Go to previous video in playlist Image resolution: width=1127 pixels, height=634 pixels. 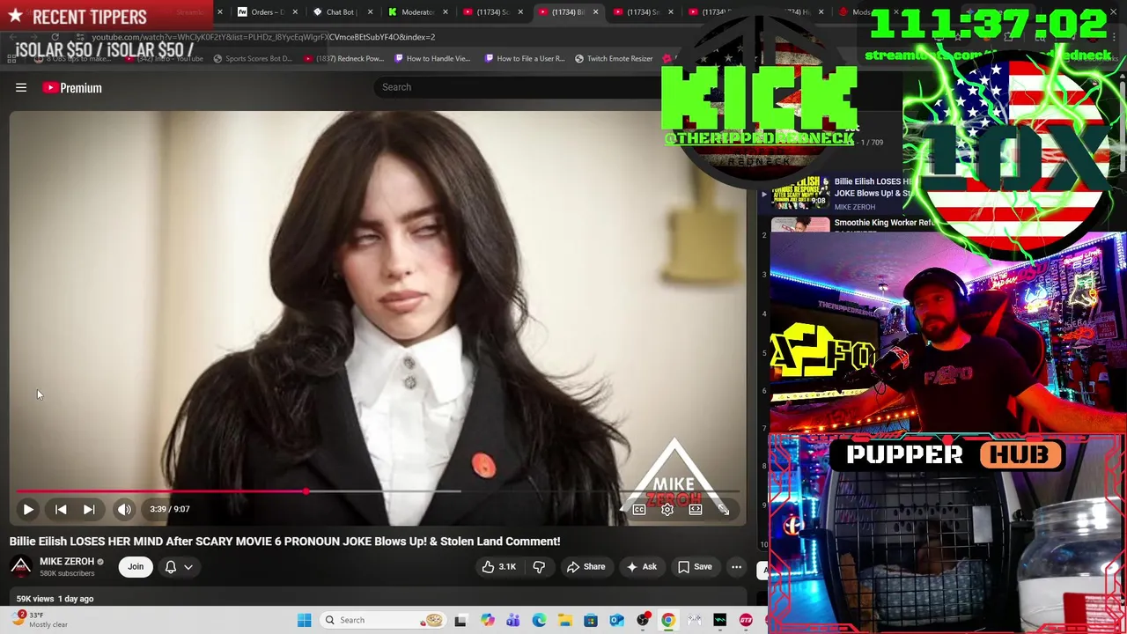pos(61,509)
